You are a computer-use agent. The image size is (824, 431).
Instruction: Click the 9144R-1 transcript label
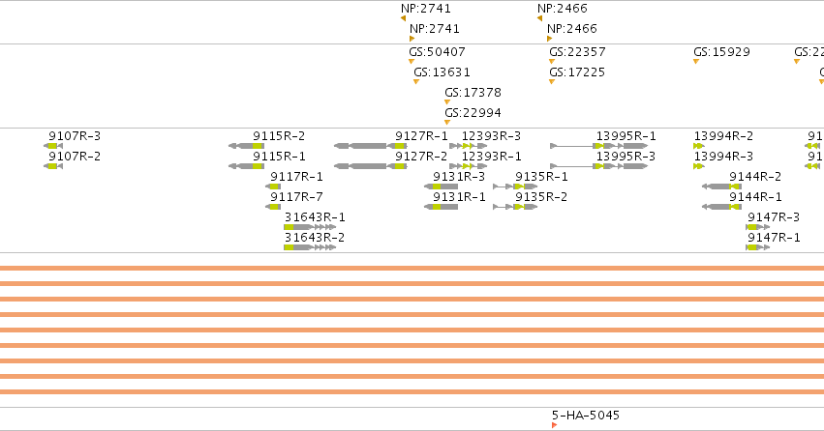[x=755, y=198]
